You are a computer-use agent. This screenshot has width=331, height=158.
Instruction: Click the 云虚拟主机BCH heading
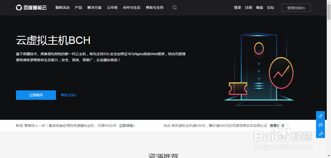(53, 40)
